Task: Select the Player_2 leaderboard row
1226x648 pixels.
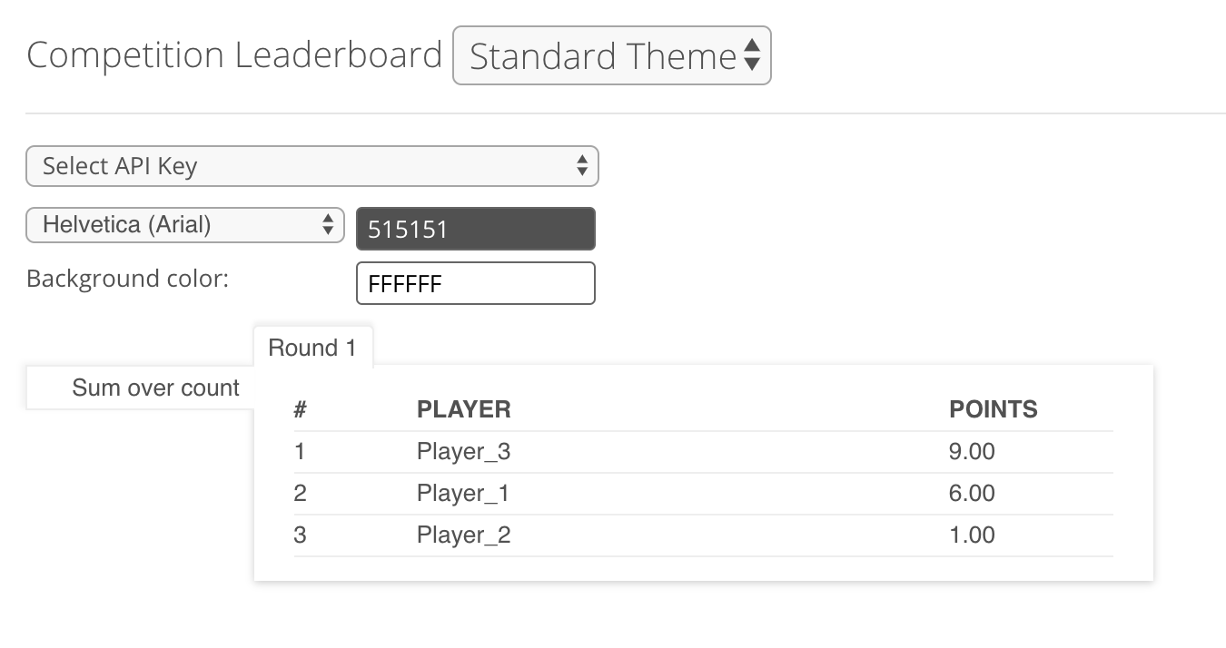Action: tap(463, 535)
